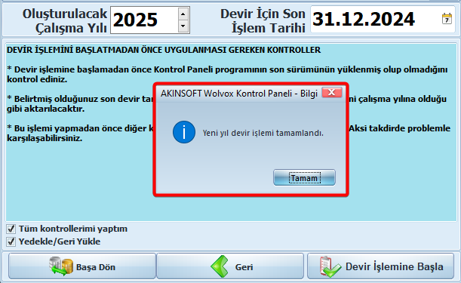Close the Bilgi dialog with X
Image resolution: width=461 pixels, height=283 pixels.
(x=332, y=92)
